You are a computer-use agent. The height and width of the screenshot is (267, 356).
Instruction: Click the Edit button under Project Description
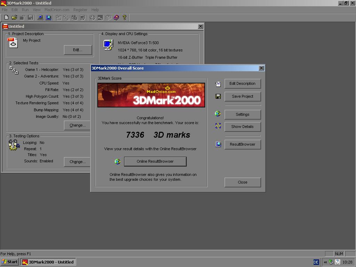(x=78, y=50)
